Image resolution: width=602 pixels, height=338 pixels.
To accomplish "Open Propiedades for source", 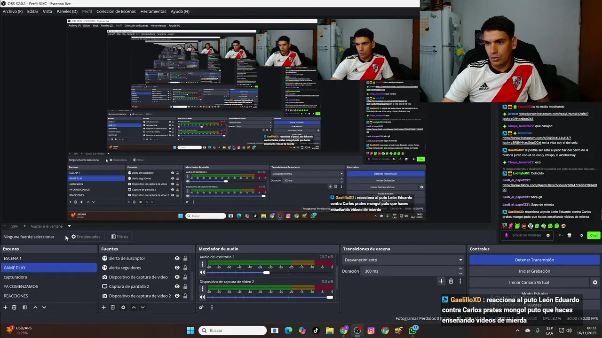I will click(86, 237).
